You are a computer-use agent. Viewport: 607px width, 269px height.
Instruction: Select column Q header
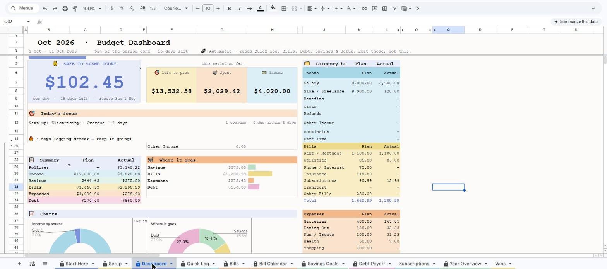click(448, 30)
